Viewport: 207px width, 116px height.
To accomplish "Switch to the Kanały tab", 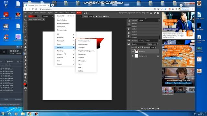I will (142, 41).
